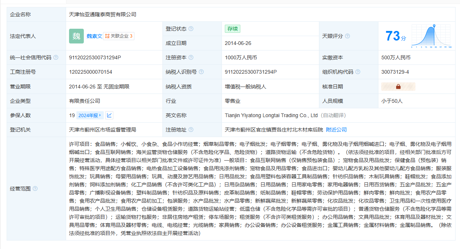This screenshot has height=249, width=460.
Task: Click the locked 核准日期 padlock icon
Action: tap(398, 87)
